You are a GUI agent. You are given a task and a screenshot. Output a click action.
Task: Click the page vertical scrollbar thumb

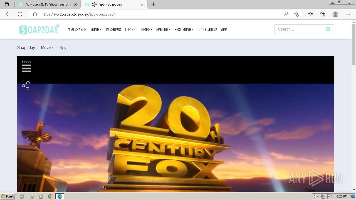click(354, 44)
